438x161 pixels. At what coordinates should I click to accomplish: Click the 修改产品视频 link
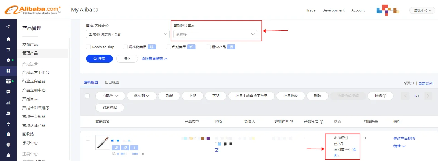pyautogui.click(x=404, y=138)
